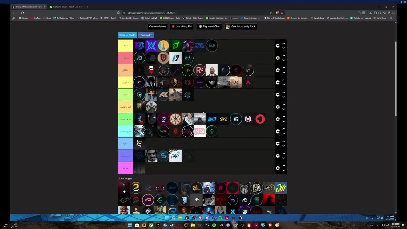
Task: Open settings gear for the blue tier row
Action: coord(278,143)
